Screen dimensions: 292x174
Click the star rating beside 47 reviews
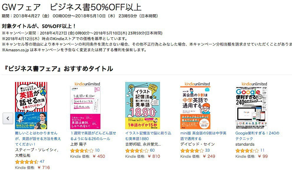click(27, 162)
